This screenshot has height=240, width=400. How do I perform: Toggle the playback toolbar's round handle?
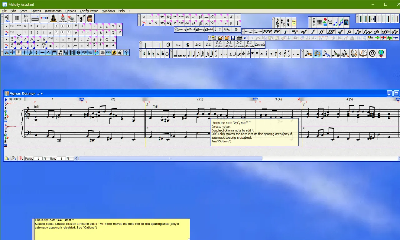tap(2, 15)
